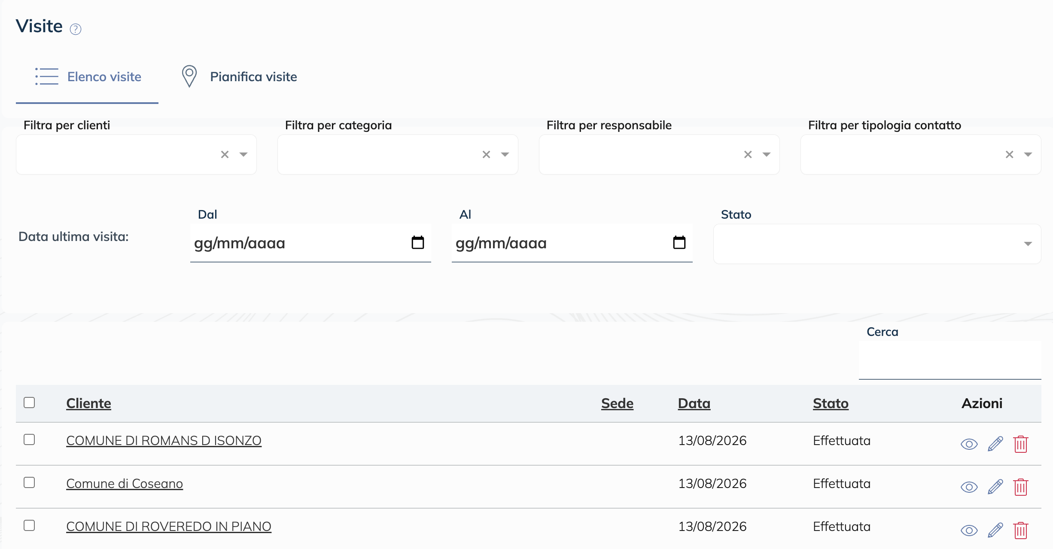
Task: Sort table by Cliente column
Action: coord(88,403)
